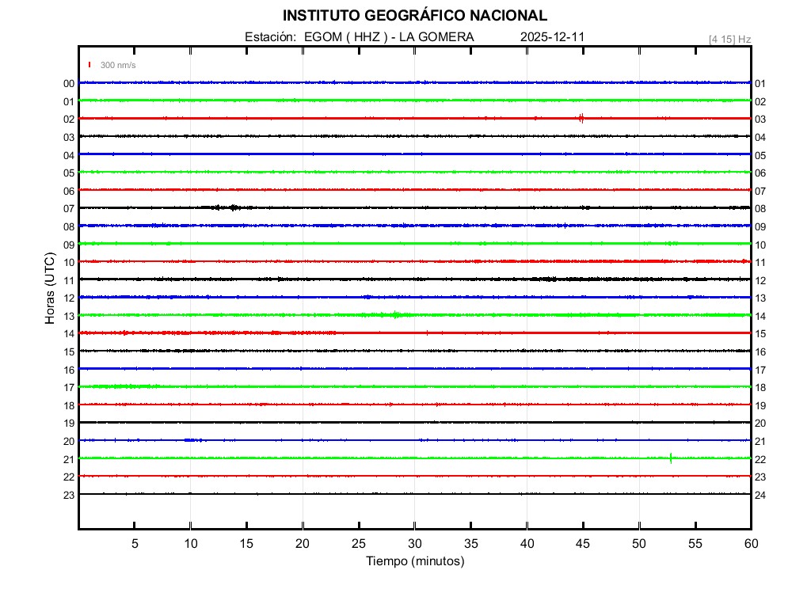Click the Horas (UTC) axis label
Image resolution: width=811 pixels, height=608 pixels.
(x=50, y=288)
